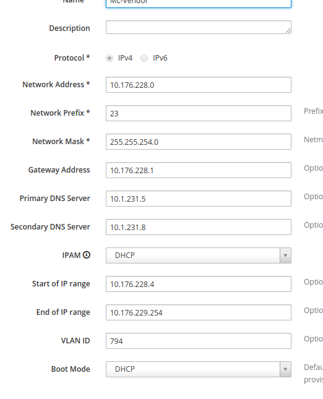Focus the Secondary DNS Server field

[199, 227]
